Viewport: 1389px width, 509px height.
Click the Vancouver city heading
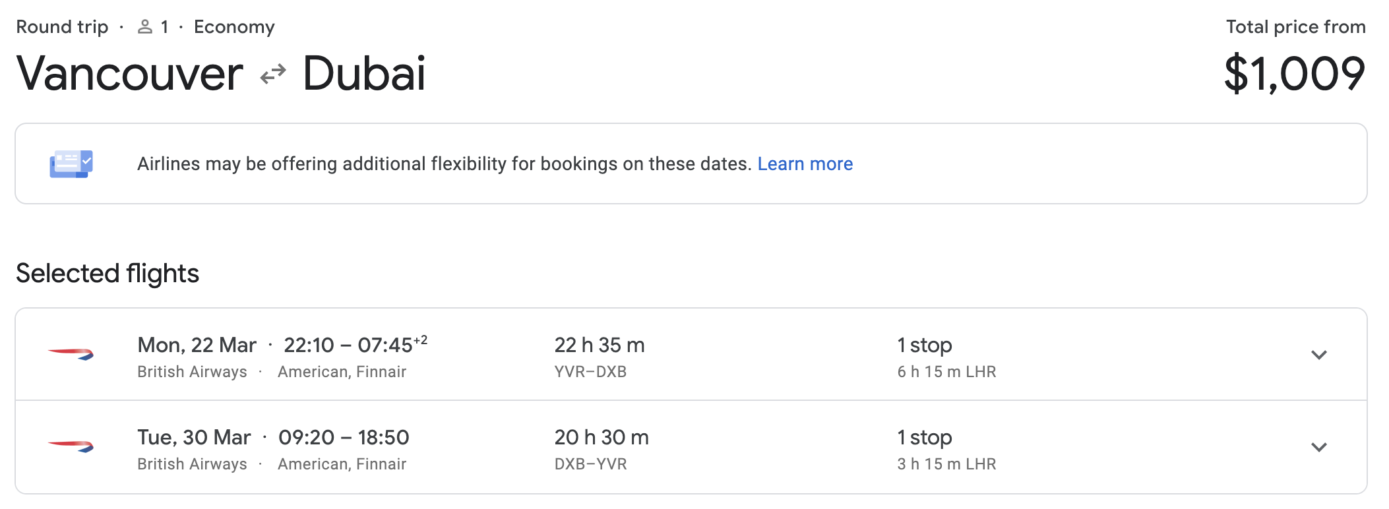[130, 74]
